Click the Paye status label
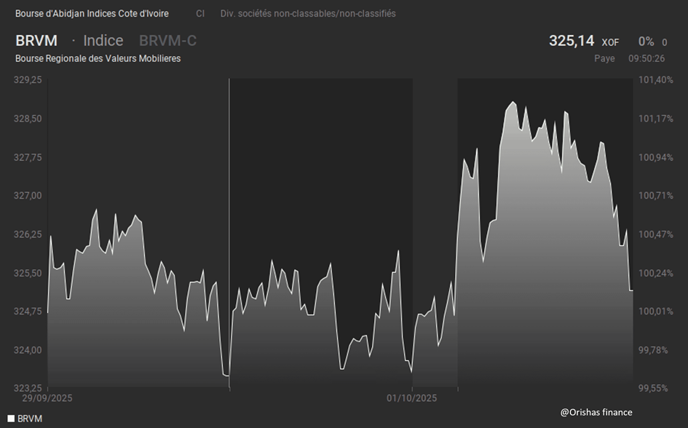The width and height of the screenshot is (688, 428). 604,58
